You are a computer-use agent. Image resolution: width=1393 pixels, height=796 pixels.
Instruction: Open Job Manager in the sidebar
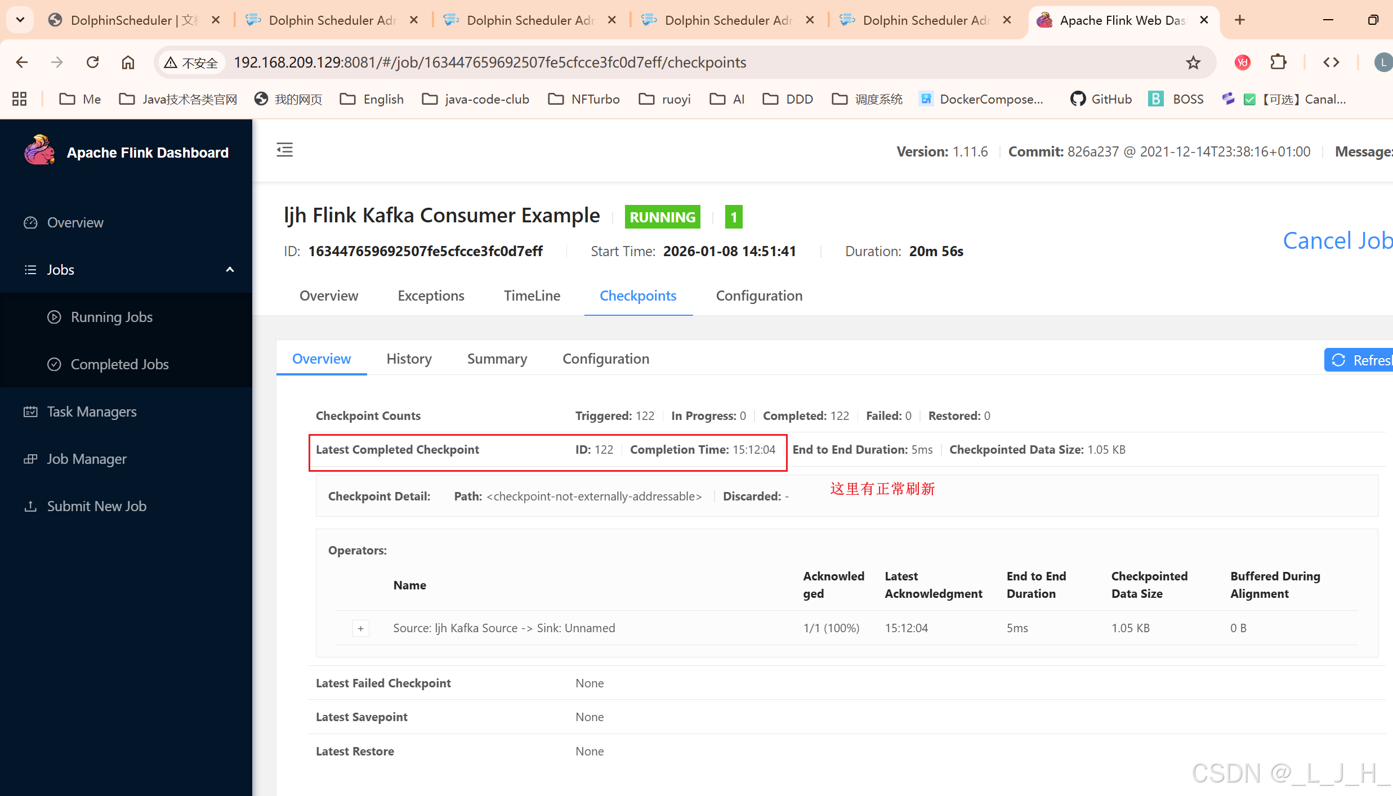(86, 459)
